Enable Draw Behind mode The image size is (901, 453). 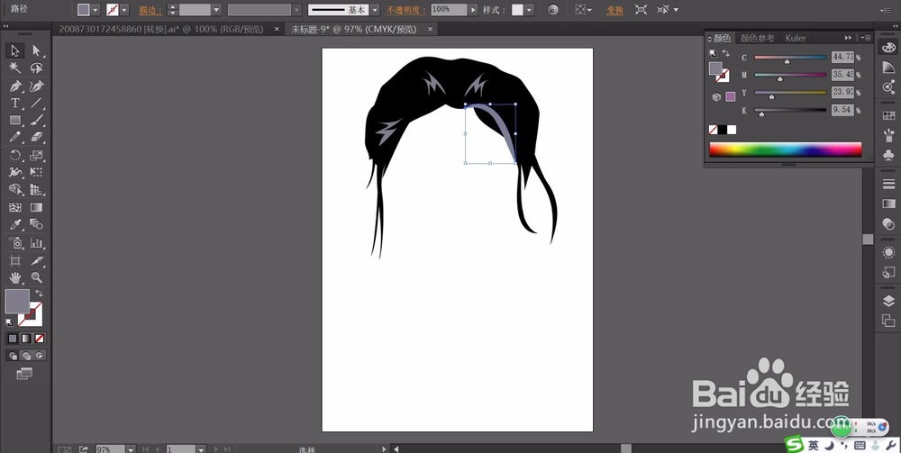point(26,356)
